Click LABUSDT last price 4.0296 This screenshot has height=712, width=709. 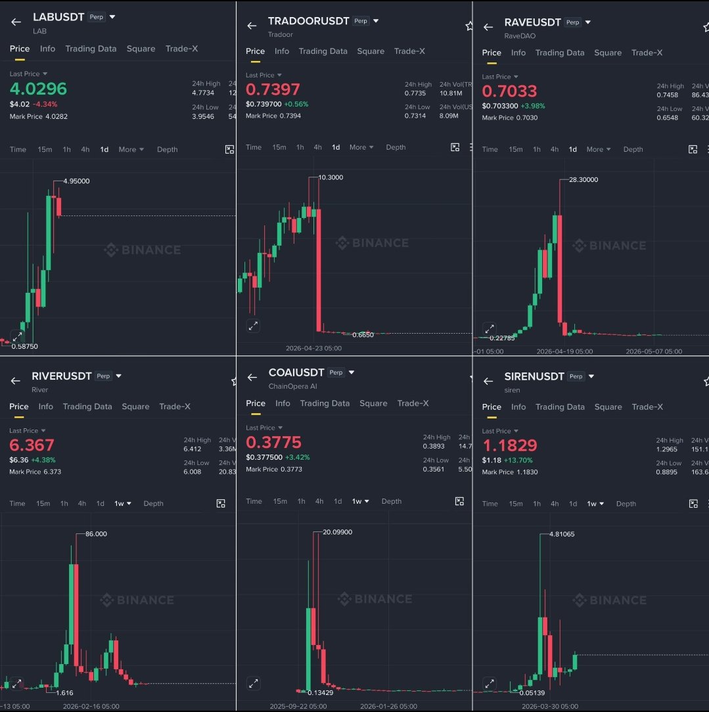[38, 89]
